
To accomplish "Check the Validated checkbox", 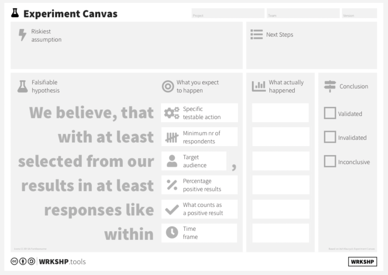I will tap(330, 113).
